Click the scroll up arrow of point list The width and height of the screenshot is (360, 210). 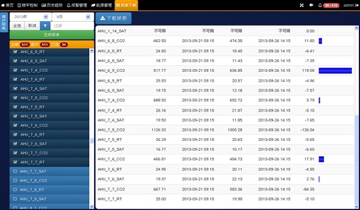(91, 51)
